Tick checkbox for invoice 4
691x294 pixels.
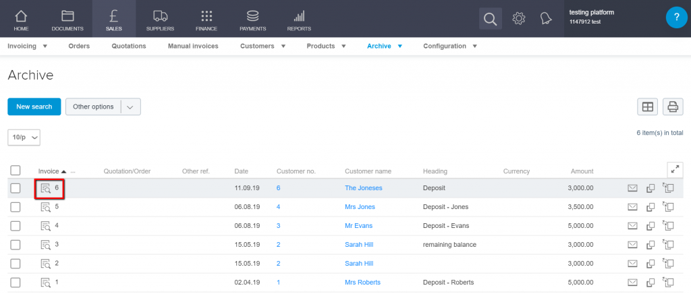(x=16, y=226)
